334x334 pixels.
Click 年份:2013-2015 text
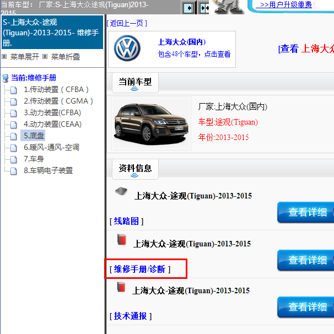tap(223, 137)
